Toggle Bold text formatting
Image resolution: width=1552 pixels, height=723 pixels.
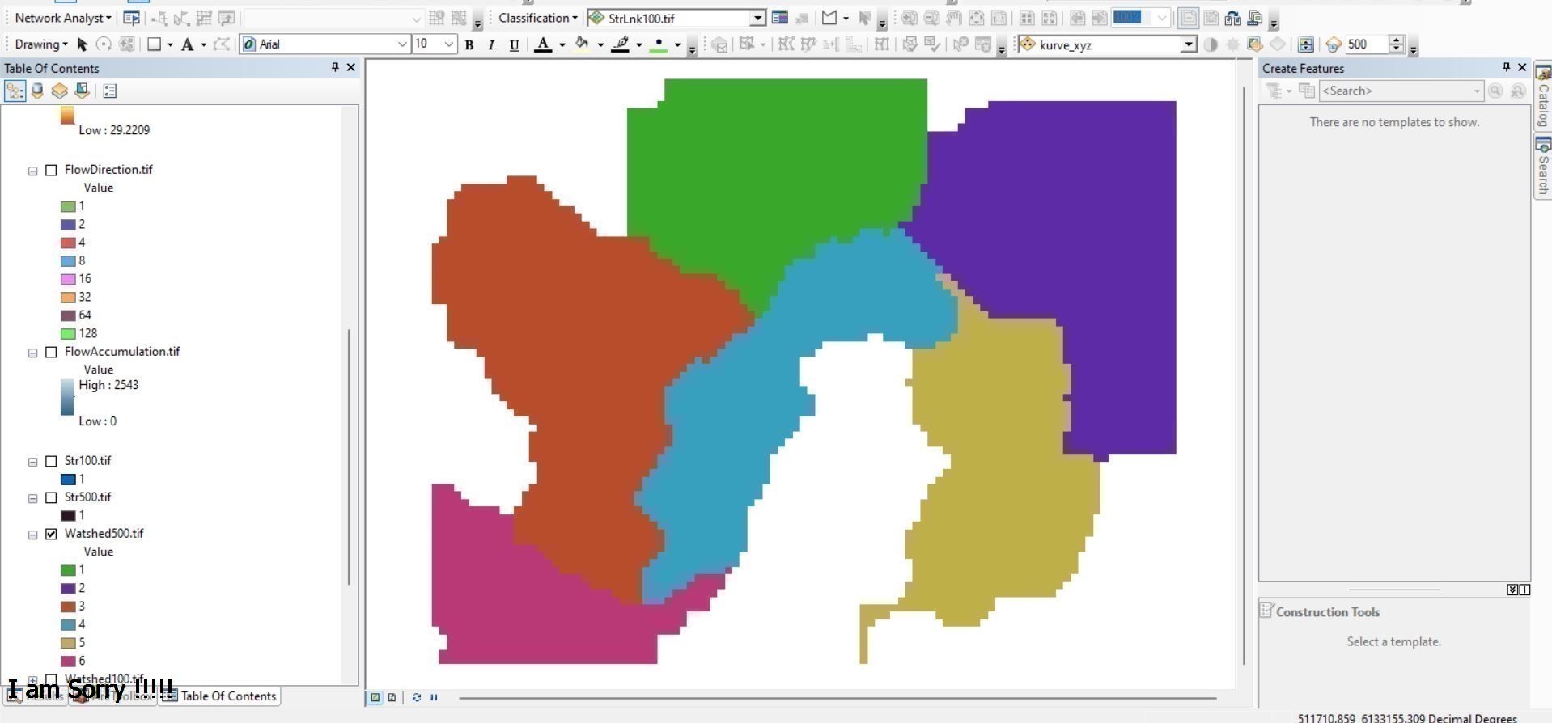(469, 45)
